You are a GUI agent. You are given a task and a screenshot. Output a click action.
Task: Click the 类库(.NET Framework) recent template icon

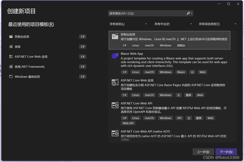pos(11,67)
